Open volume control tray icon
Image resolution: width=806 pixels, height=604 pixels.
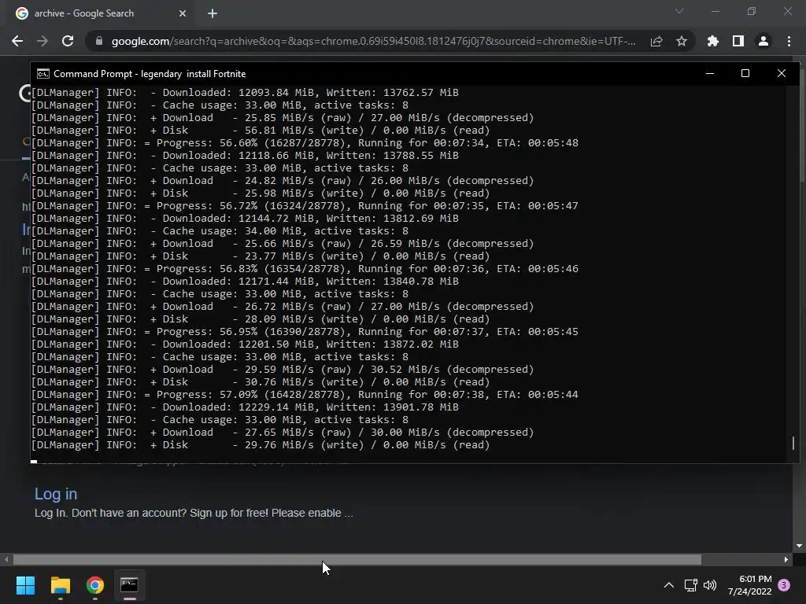click(710, 585)
